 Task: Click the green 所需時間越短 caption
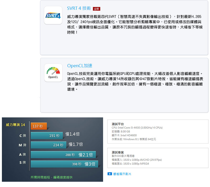coord(51,177)
